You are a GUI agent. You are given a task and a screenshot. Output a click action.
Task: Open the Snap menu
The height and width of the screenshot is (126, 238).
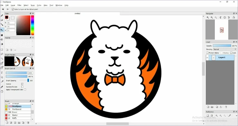tap(33, 5)
